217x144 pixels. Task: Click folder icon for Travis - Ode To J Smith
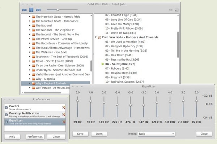click(x=33, y=61)
